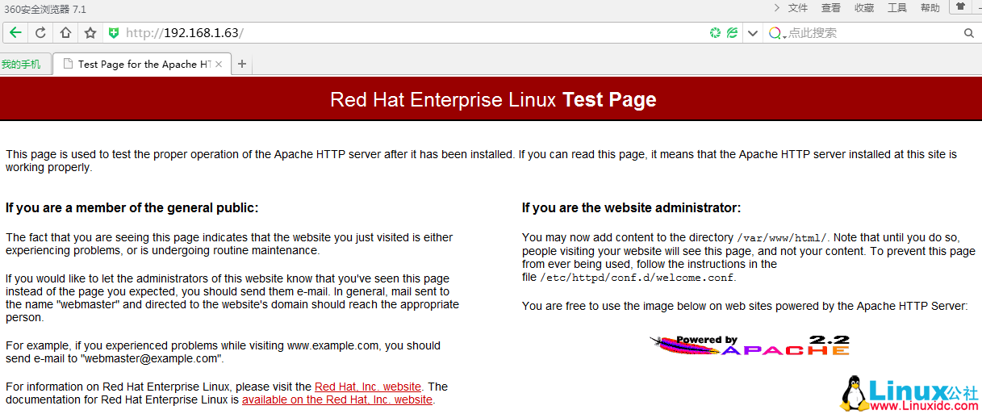
Task: Click the magnifier search icon in search box
Action: tap(969, 33)
